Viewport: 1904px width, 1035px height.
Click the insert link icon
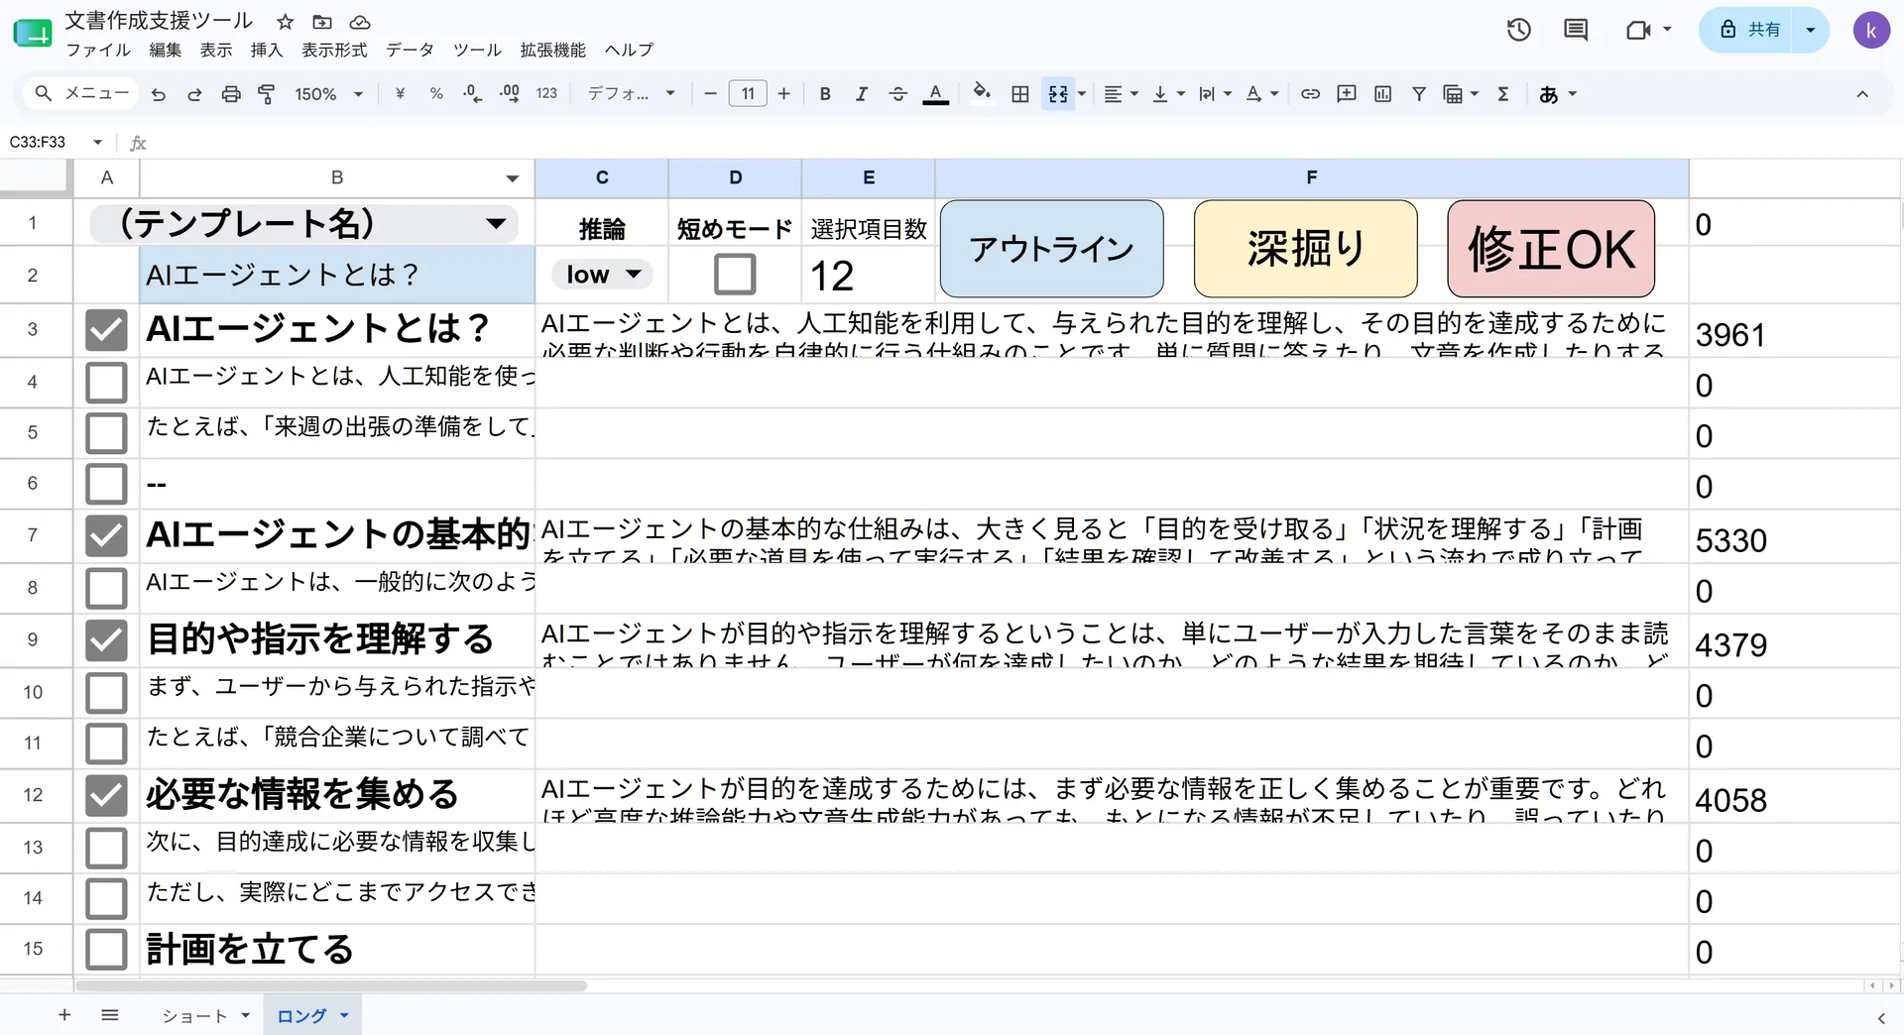[1310, 94]
